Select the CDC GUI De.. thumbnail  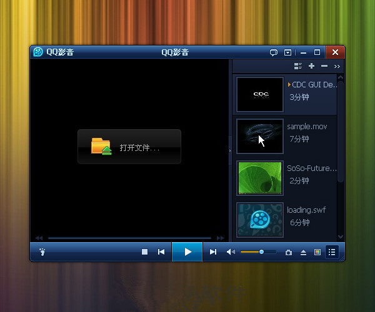260,94
